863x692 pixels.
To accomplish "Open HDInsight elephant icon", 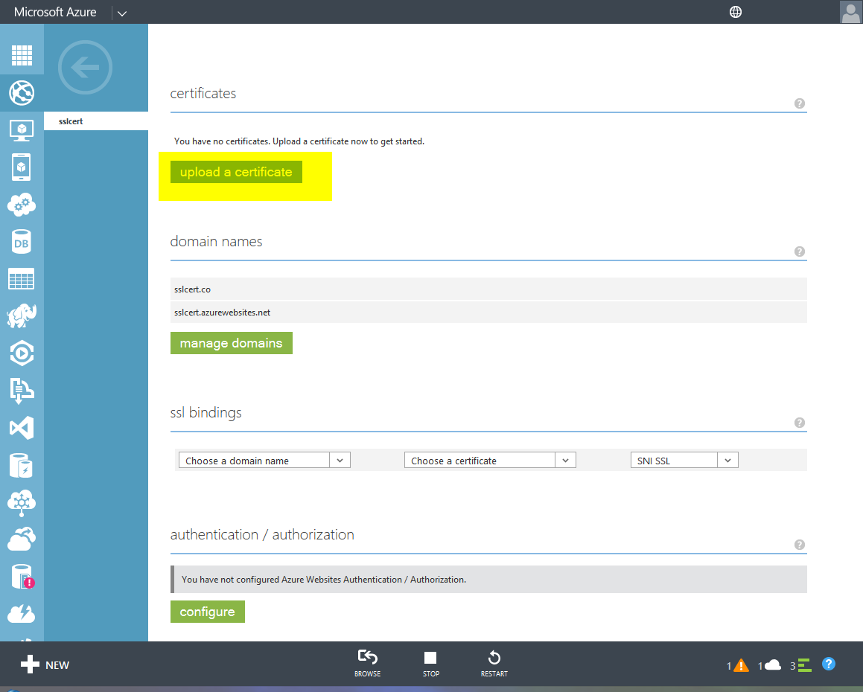I will 22,316.
